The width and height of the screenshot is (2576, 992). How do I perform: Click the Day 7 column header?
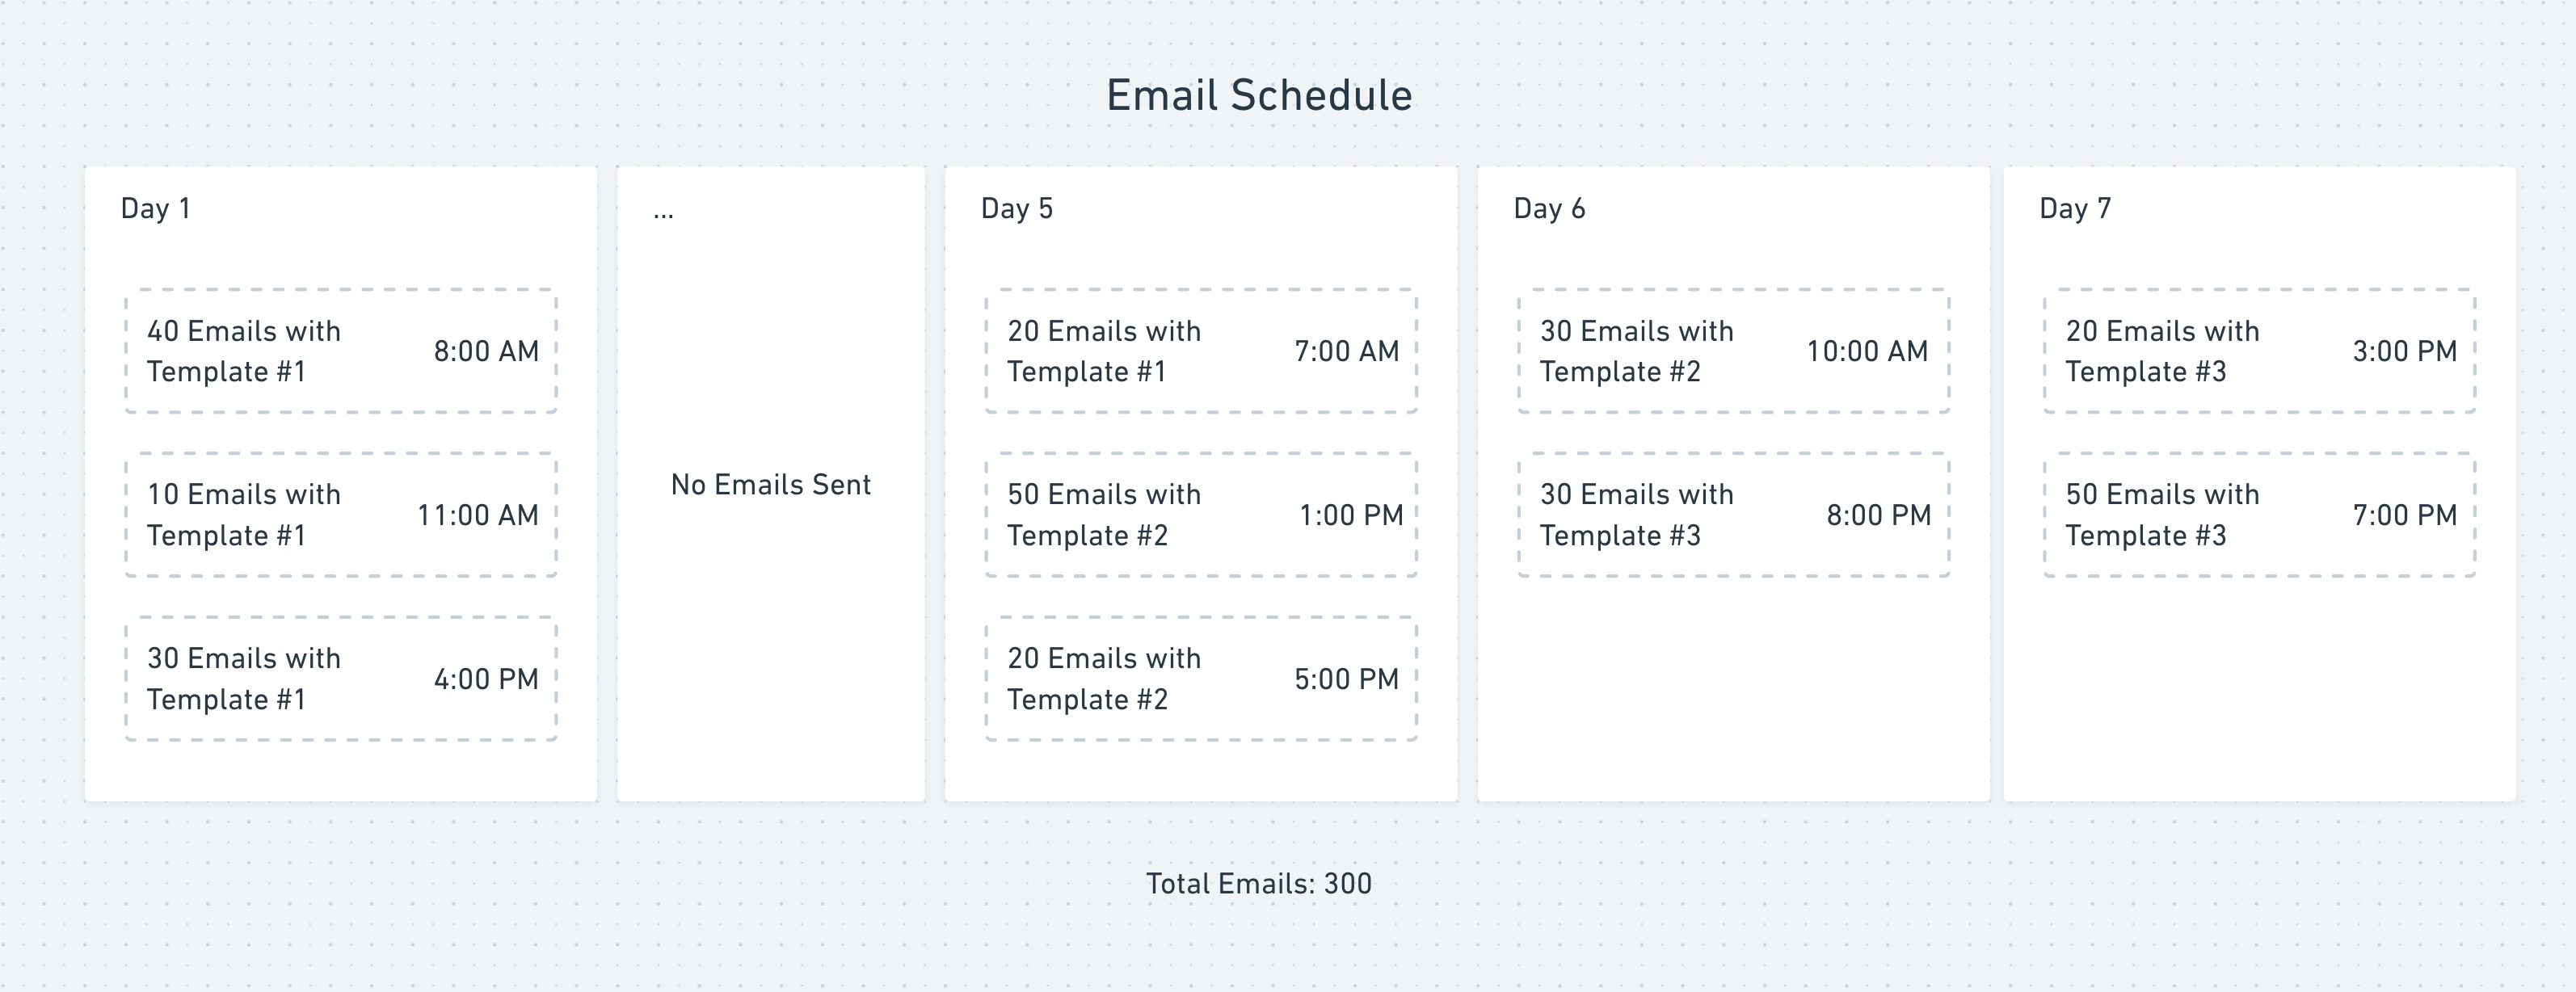click(2075, 208)
